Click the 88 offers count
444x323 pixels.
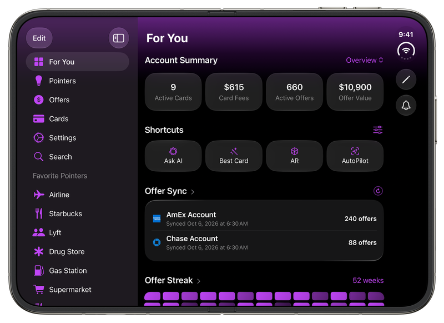362,242
